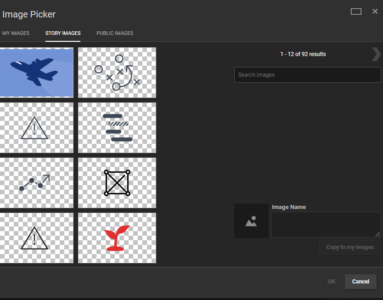The height and width of the screenshot is (300, 383).
Task: Click the Image Picker title
Action: pyautogui.click(x=29, y=14)
